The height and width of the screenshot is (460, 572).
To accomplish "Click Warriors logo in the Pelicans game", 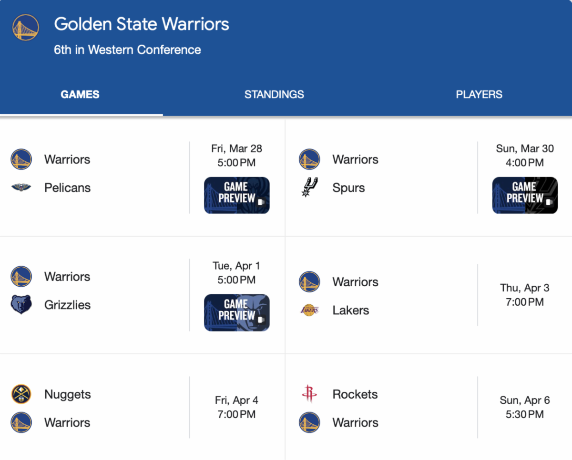I will coord(21,160).
